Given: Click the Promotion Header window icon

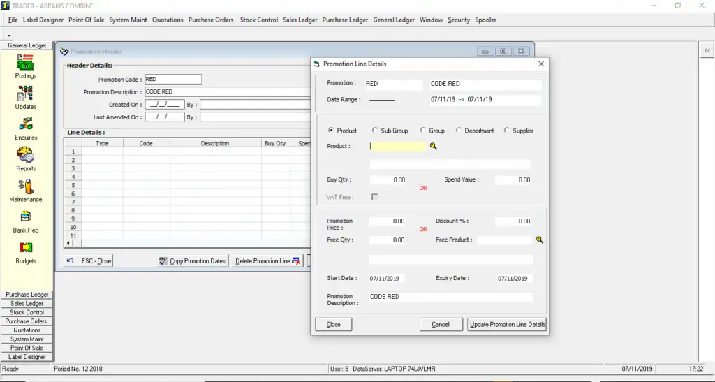Looking at the screenshot, I should point(64,52).
